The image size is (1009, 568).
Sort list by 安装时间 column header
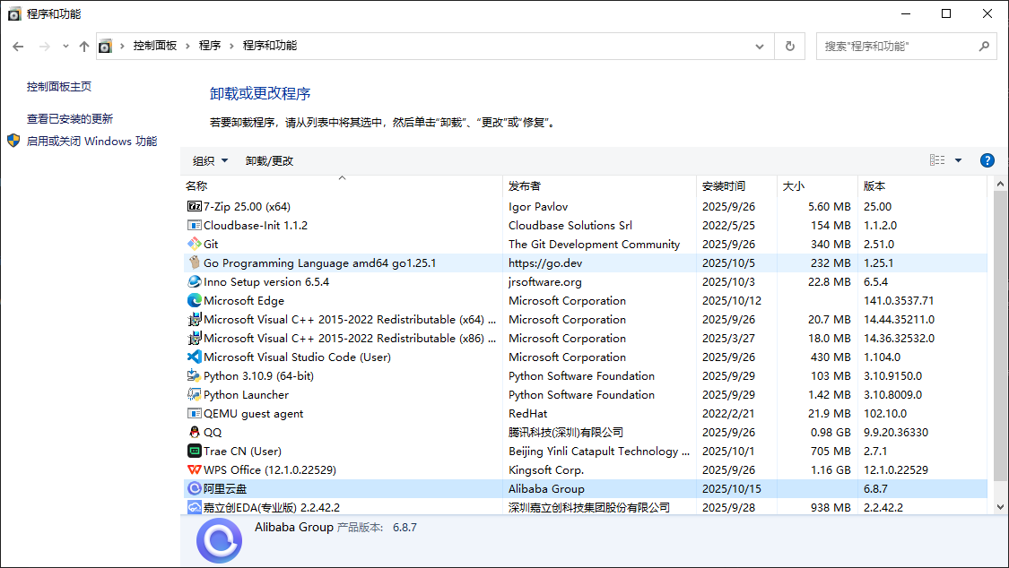(x=724, y=186)
